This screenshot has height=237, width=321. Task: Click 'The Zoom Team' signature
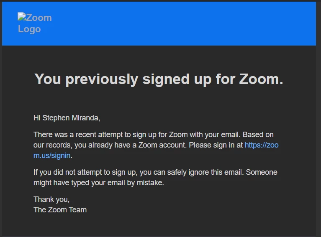point(60,210)
